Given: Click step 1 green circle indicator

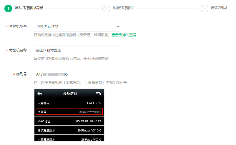Looking at the screenshot, I should pos(8,9).
